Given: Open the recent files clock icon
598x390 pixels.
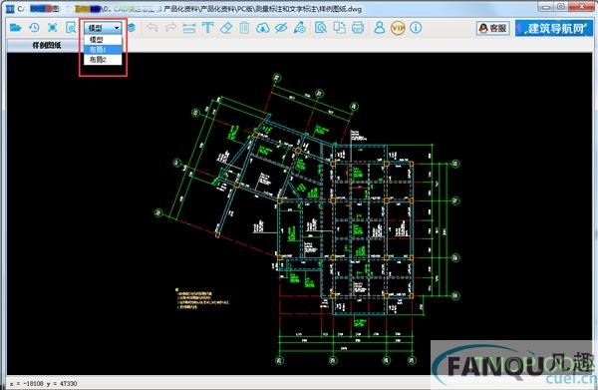Looking at the screenshot, I should [34, 28].
